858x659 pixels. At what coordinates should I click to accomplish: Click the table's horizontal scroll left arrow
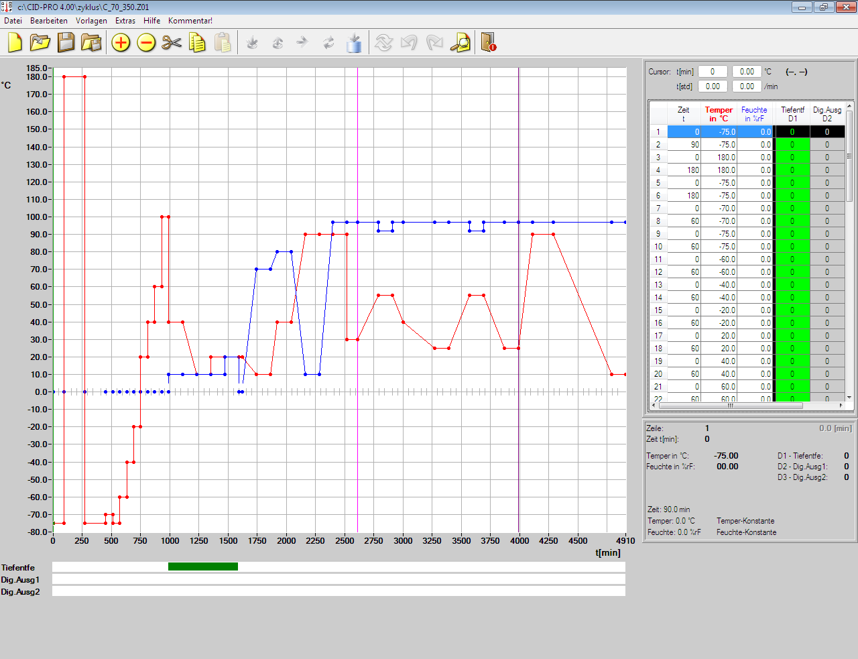[x=654, y=406]
